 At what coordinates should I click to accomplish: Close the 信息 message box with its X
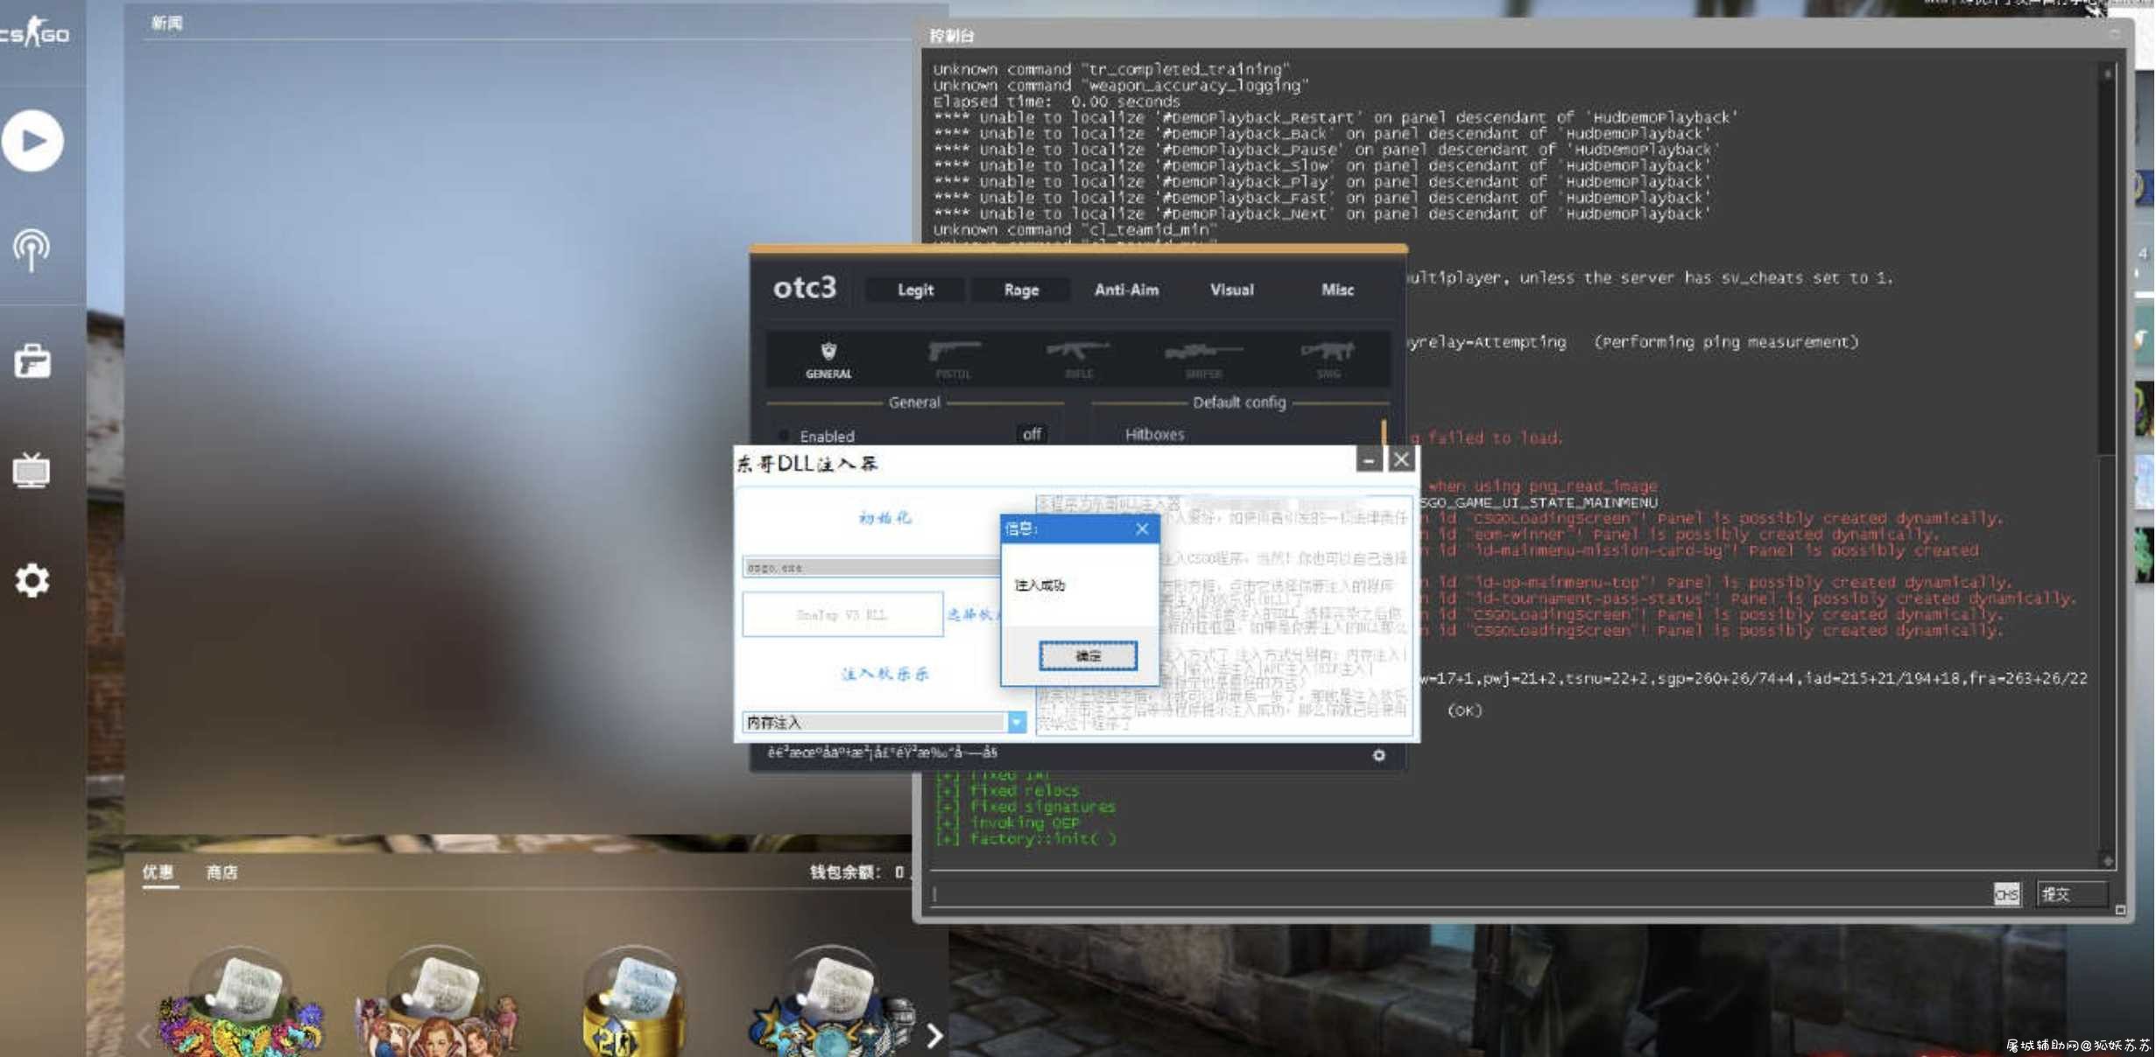click(x=1142, y=528)
